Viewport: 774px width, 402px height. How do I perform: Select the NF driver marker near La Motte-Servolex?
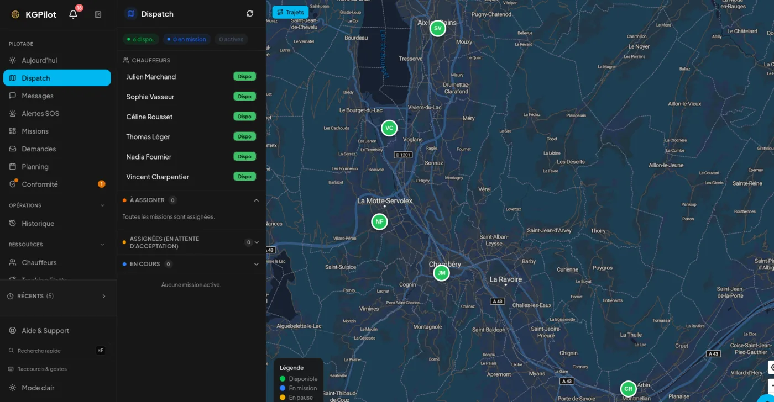pos(379,222)
